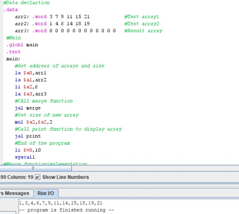
Task: Click the horizontal scrollbar thumb of editor
Action: 36,169
